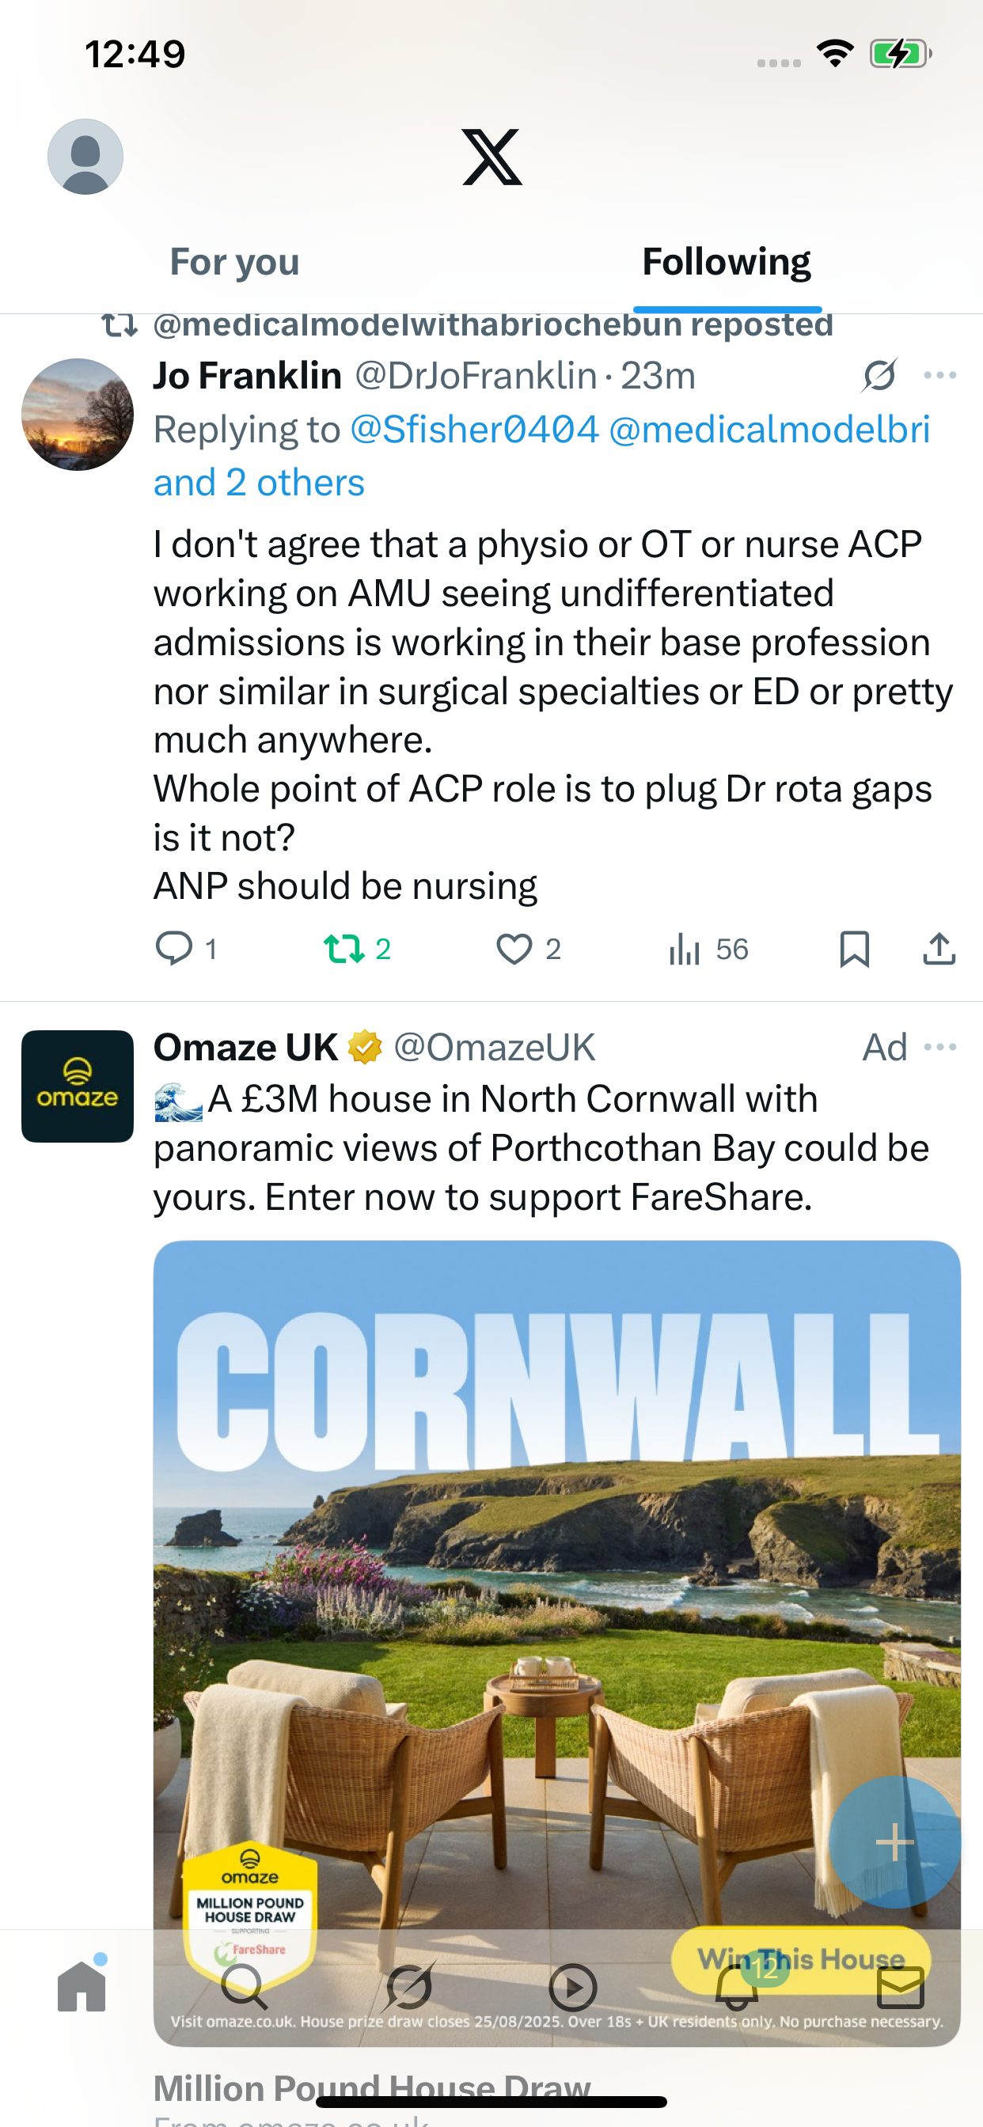Open the Search tab in bottom bar

245,1987
